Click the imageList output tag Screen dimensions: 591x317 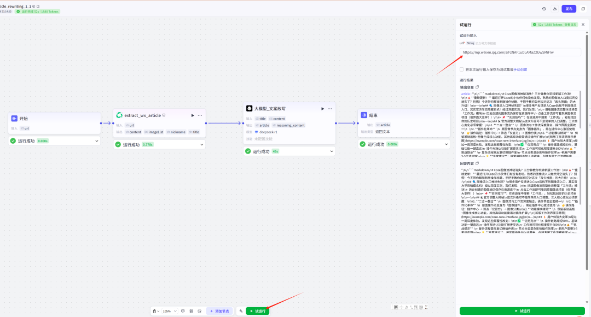pyautogui.click(x=154, y=132)
